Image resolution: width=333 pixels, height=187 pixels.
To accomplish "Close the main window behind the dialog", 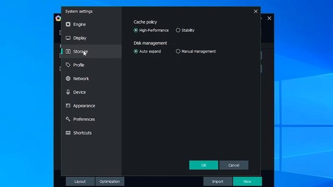I will 270,19.
